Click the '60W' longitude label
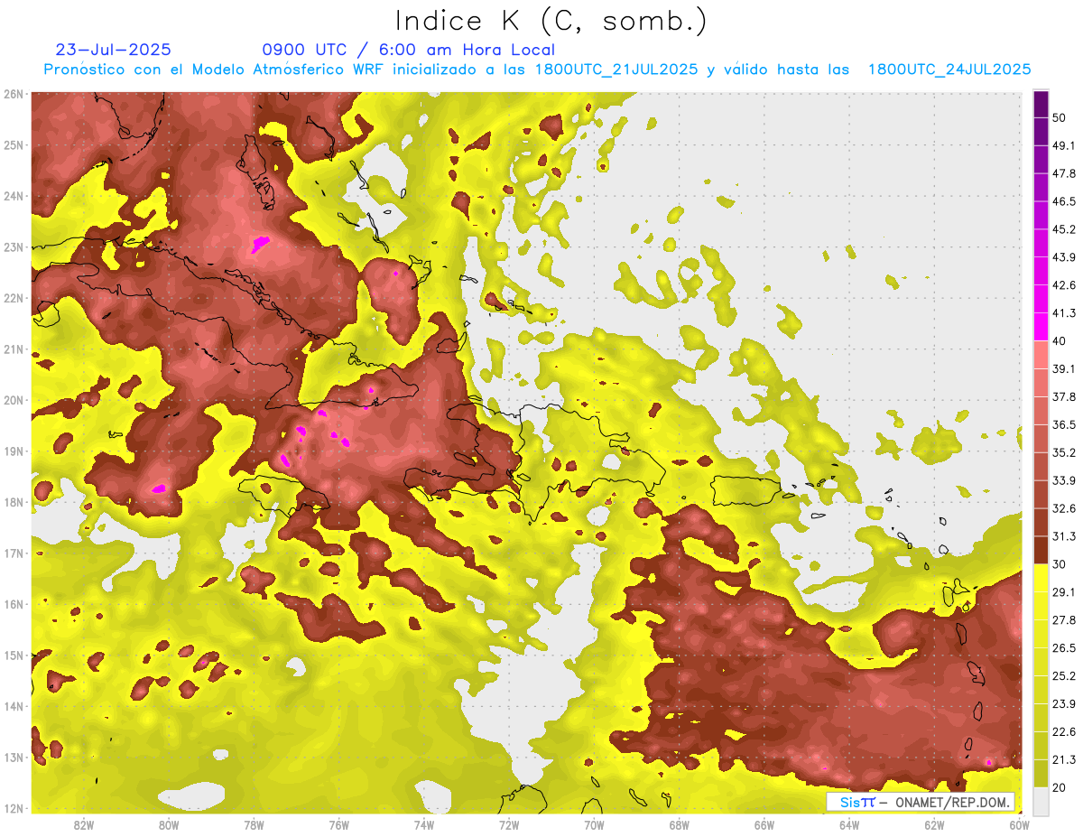The width and height of the screenshot is (1083, 837). coord(1019,825)
